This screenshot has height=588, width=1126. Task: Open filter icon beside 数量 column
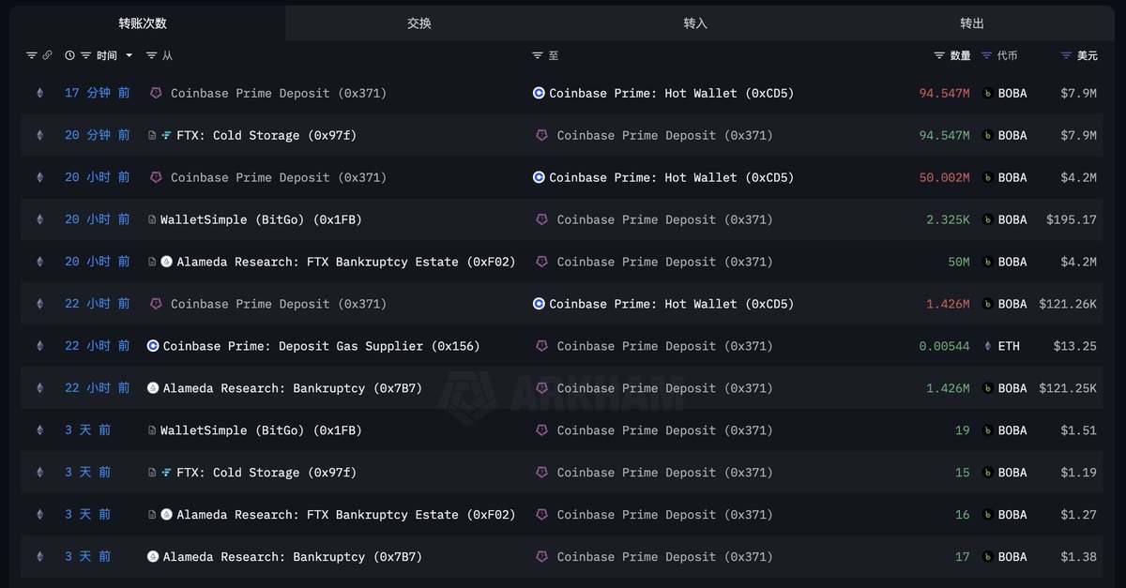[939, 56]
